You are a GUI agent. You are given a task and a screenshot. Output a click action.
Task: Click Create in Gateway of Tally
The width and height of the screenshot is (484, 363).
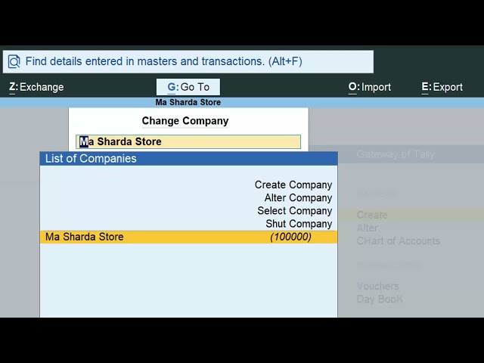(372, 215)
